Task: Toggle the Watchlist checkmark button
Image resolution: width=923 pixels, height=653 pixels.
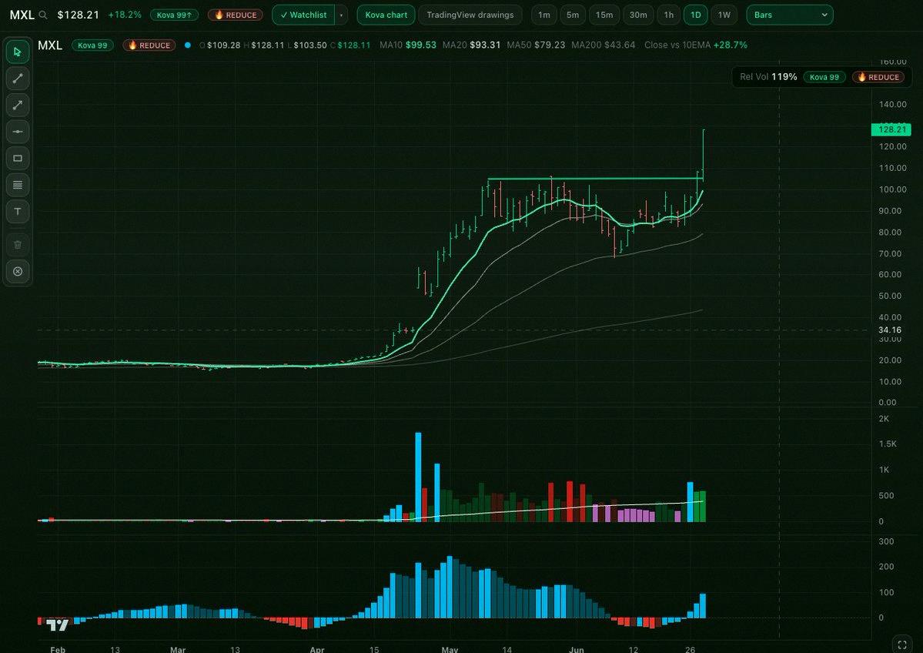Action: (x=304, y=15)
